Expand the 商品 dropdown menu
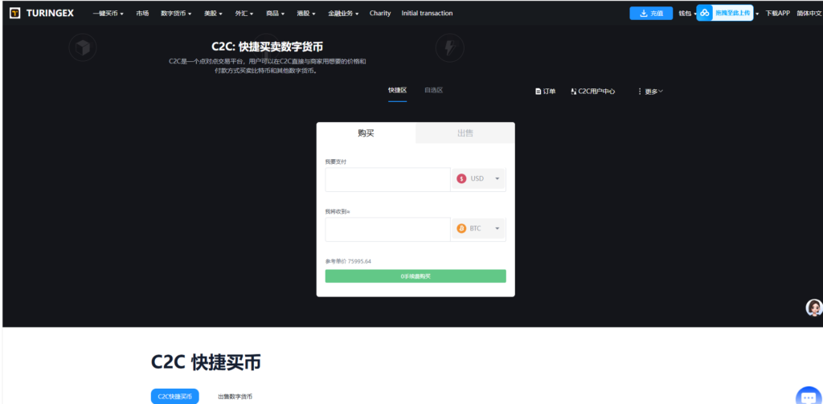 pyautogui.click(x=275, y=13)
